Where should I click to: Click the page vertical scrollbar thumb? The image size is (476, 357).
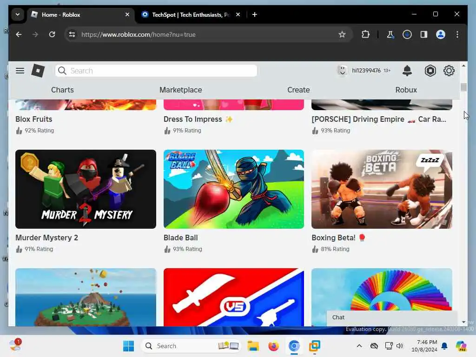click(463, 87)
